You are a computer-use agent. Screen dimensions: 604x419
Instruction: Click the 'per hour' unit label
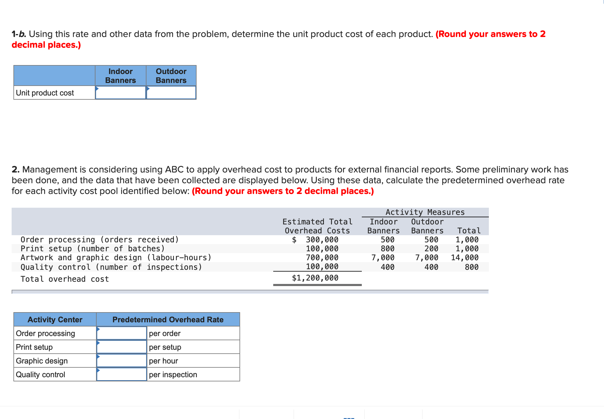[x=163, y=361]
